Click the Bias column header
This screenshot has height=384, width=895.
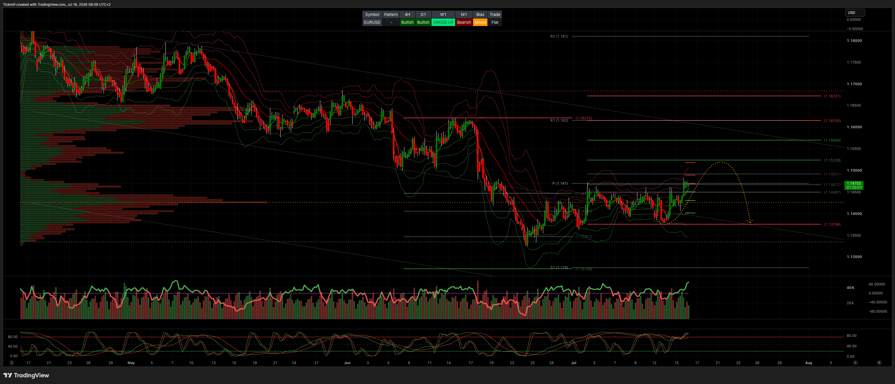coord(480,15)
